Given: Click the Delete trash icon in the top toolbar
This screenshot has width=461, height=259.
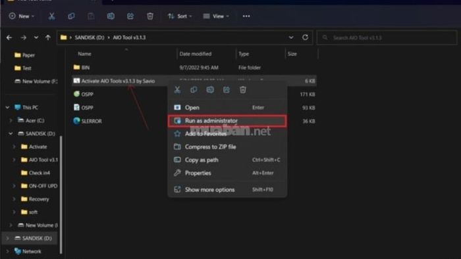Looking at the screenshot, I should [x=150, y=16].
